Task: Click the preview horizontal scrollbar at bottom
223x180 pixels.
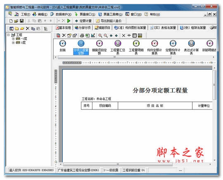Action: pos(118,164)
